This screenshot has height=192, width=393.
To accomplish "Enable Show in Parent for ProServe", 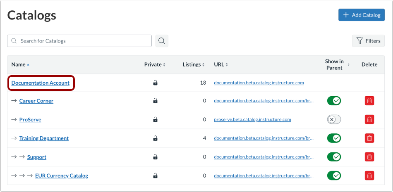I will click(x=334, y=120).
